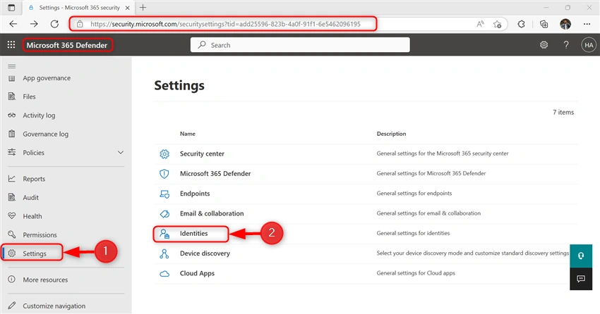Open browser extensions puzzle icon
The height and width of the screenshot is (314, 600).
[x=521, y=24]
